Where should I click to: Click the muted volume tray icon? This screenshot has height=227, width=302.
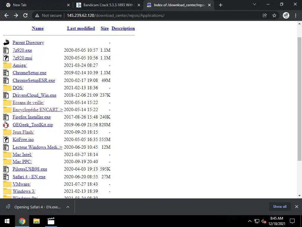[x=264, y=221]
